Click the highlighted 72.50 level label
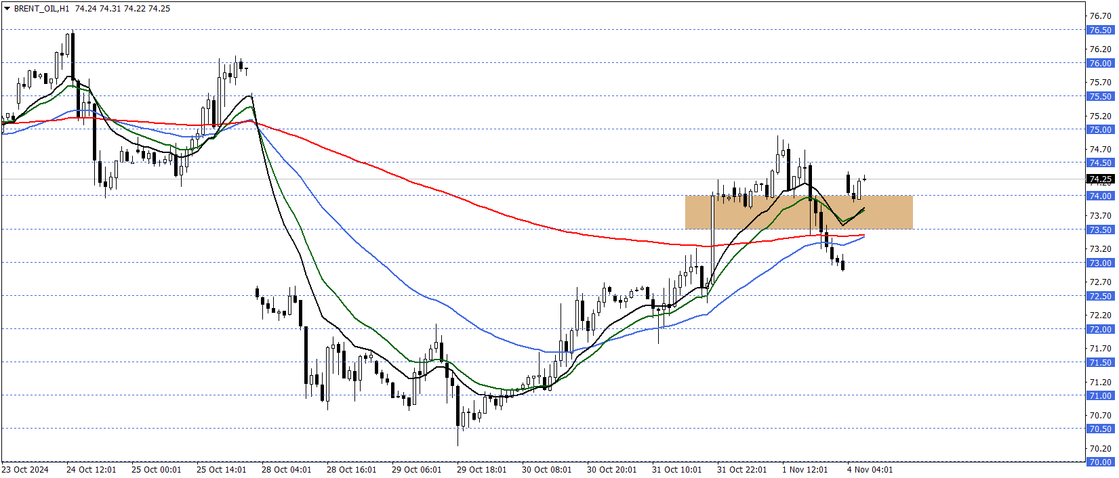Image resolution: width=1119 pixels, height=478 pixels. [x=1100, y=296]
